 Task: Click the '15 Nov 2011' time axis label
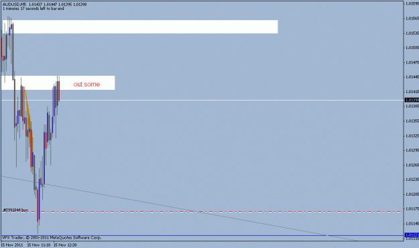tap(12, 245)
